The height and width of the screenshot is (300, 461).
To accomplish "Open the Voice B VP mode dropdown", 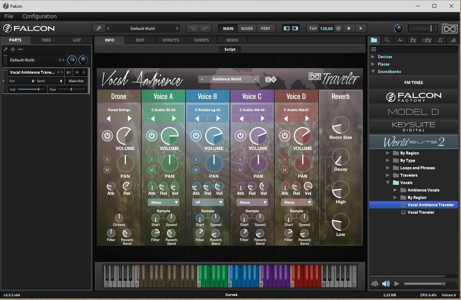I will (208, 202).
